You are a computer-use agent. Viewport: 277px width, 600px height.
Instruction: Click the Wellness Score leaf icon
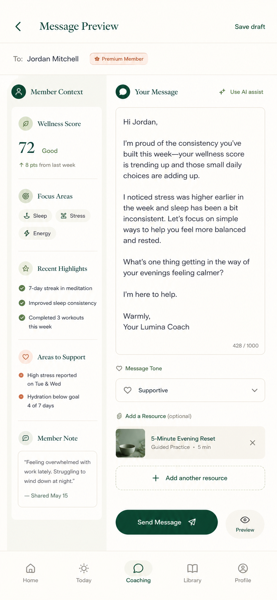pyautogui.click(x=26, y=124)
